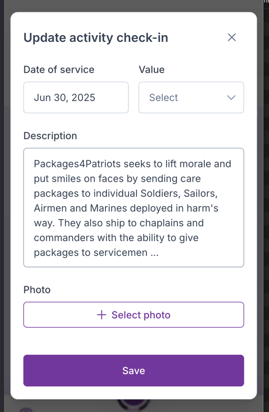
Task: Click the plus icon beside Select photo
Action: click(x=101, y=315)
